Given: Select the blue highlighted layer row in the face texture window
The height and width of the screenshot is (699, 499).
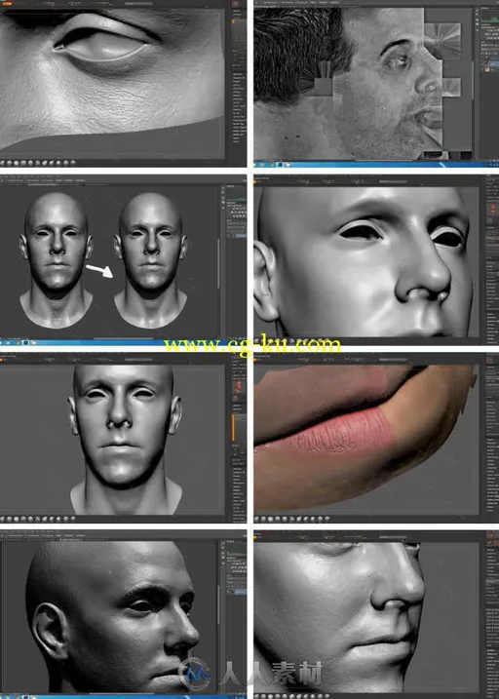Looking at the screenshot, I should coord(490,63).
